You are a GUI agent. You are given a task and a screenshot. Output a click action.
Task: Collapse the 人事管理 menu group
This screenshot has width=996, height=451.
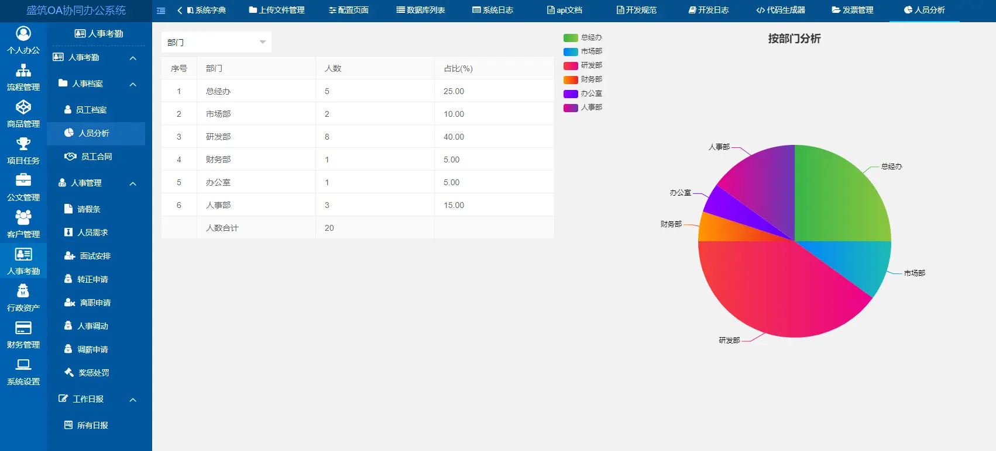coord(133,183)
